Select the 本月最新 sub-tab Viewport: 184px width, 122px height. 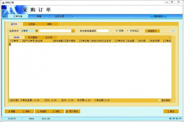coord(33,37)
